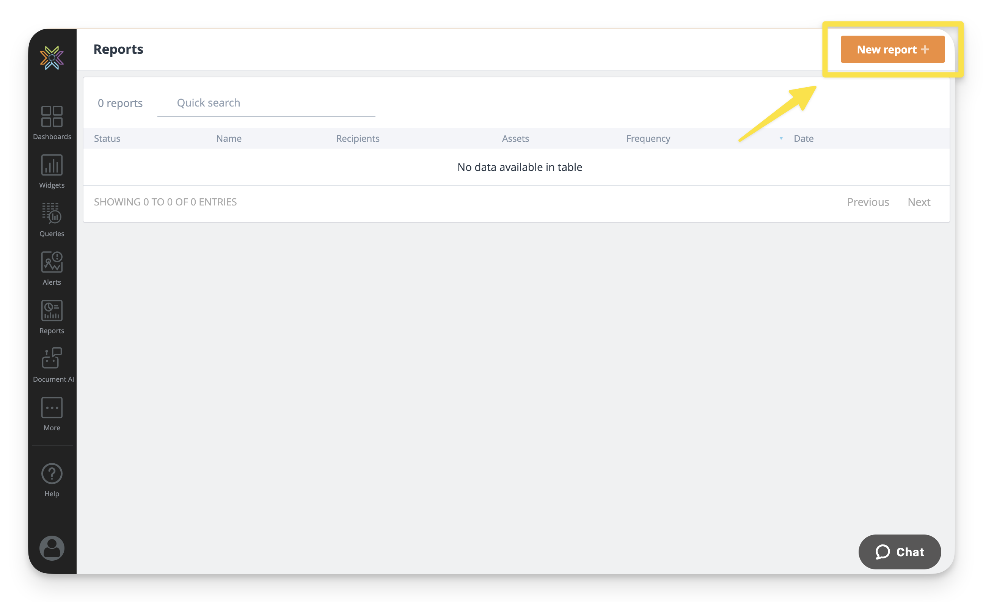The height and width of the screenshot is (602, 983).
Task: Sort table by Frequency column
Action: tap(647, 138)
